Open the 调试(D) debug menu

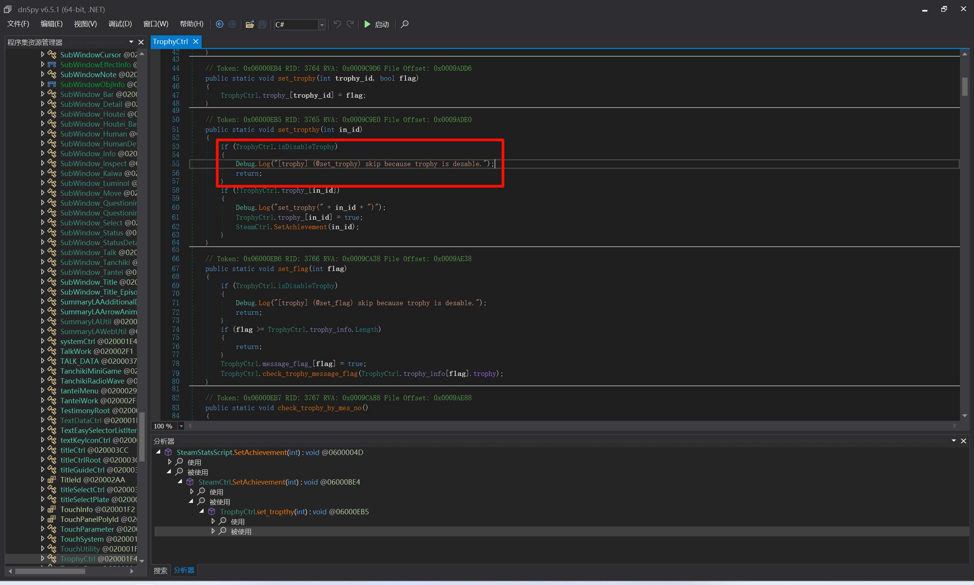pyautogui.click(x=120, y=24)
